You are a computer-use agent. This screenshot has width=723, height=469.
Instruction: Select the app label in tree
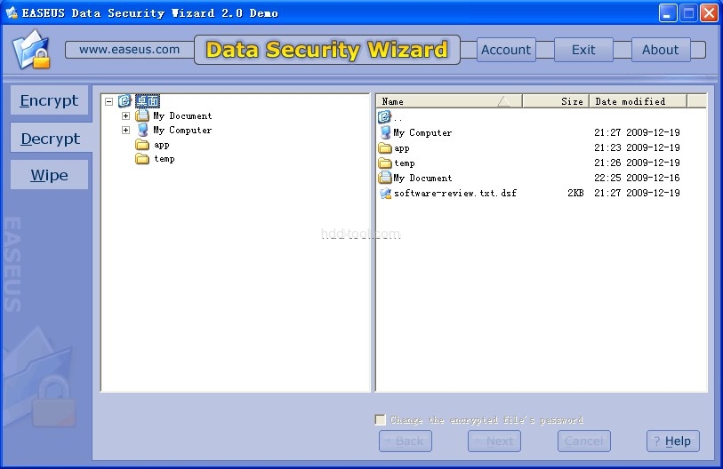click(162, 145)
